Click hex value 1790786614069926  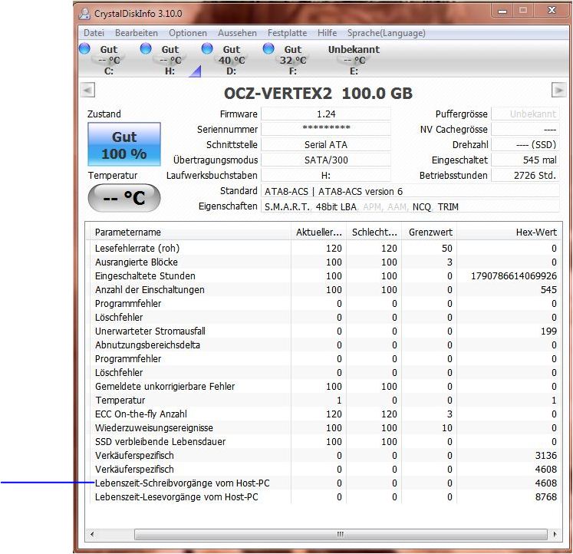514,276
